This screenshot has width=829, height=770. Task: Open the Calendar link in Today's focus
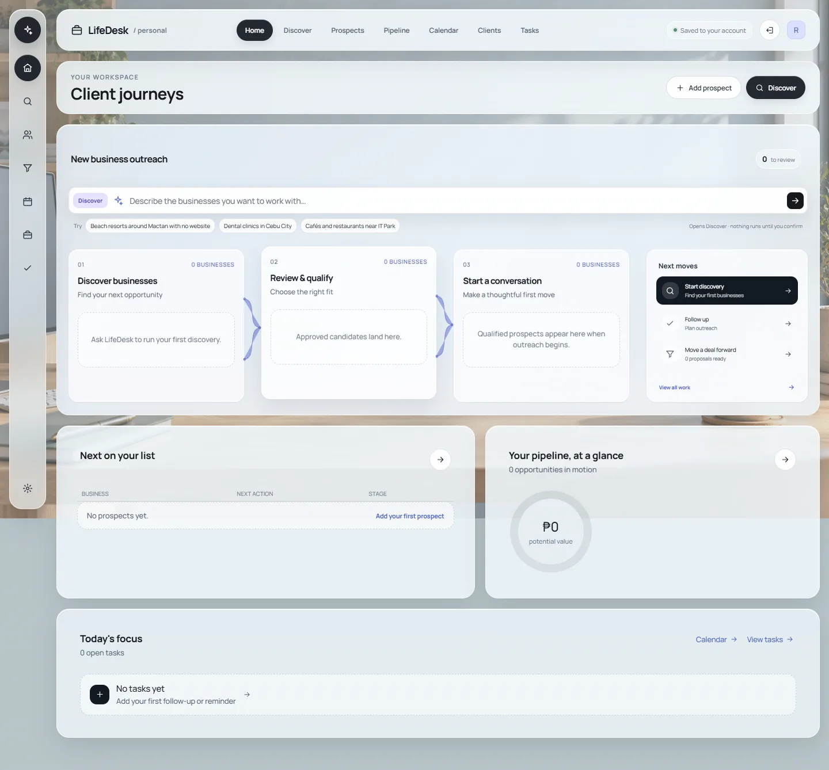click(x=716, y=639)
